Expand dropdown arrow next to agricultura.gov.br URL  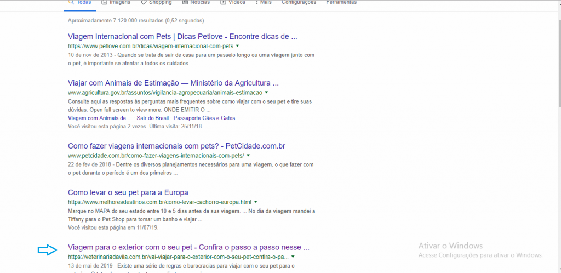(x=266, y=93)
